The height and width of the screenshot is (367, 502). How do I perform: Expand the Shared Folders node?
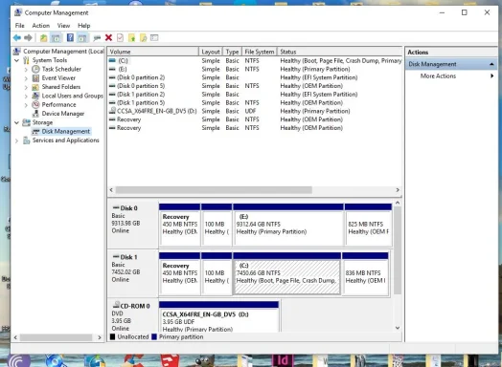[x=26, y=87]
